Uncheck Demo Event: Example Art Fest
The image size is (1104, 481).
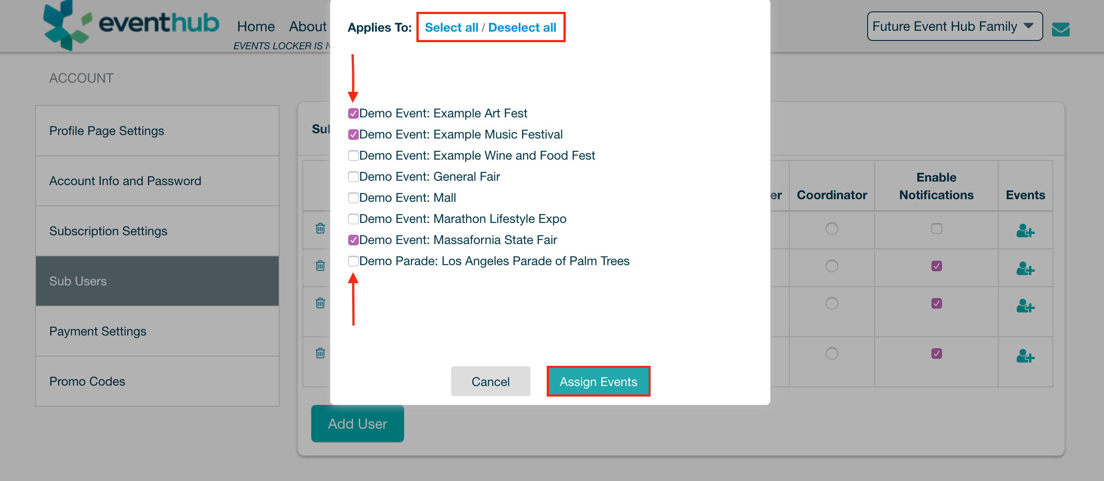pos(353,113)
